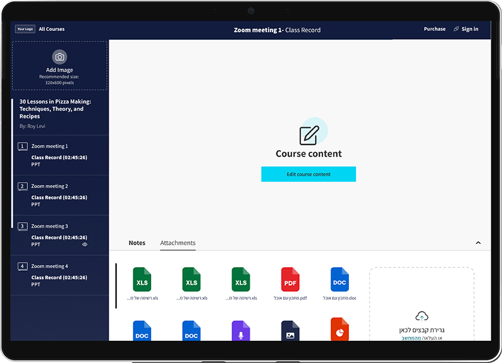Click the file drop zone גרירת קבצים לכאן
502x363 pixels.
pyautogui.click(x=422, y=304)
